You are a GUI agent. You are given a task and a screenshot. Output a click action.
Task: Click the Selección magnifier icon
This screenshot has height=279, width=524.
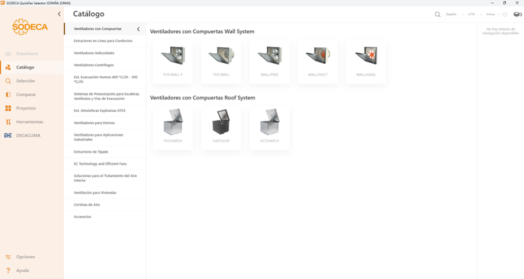tap(8, 81)
